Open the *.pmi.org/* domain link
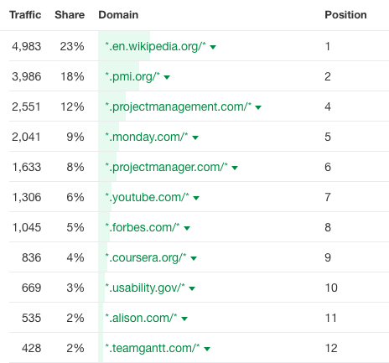The width and height of the screenshot is (389, 363). click(x=132, y=76)
